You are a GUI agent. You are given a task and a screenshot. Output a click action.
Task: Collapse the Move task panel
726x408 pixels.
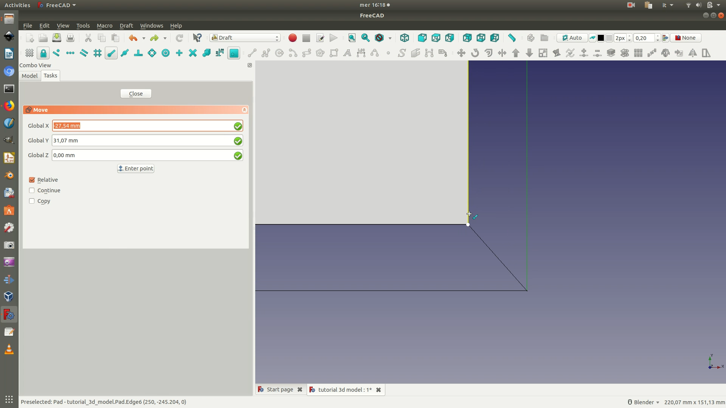click(244, 110)
